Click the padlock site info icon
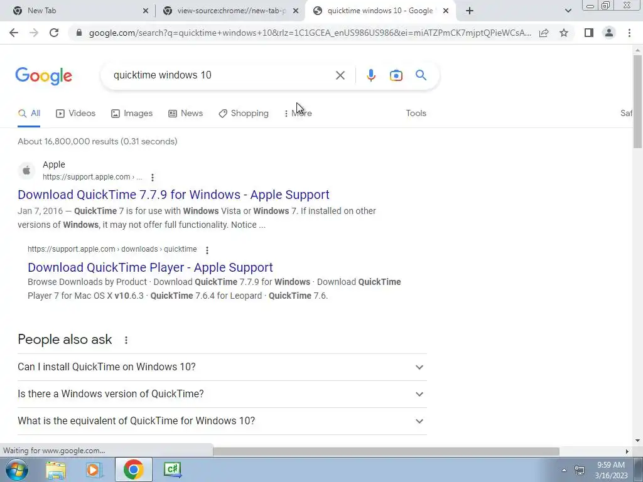The width and height of the screenshot is (643, 482). coord(79,33)
